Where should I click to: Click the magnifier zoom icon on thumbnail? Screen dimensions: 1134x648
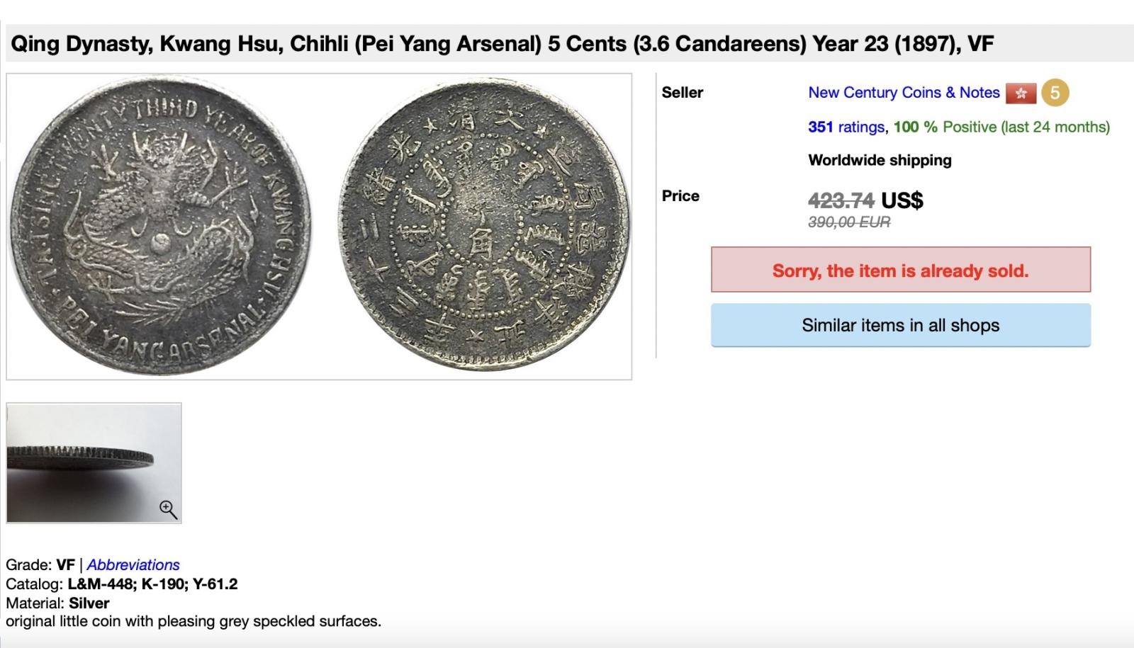(x=168, y=509)
